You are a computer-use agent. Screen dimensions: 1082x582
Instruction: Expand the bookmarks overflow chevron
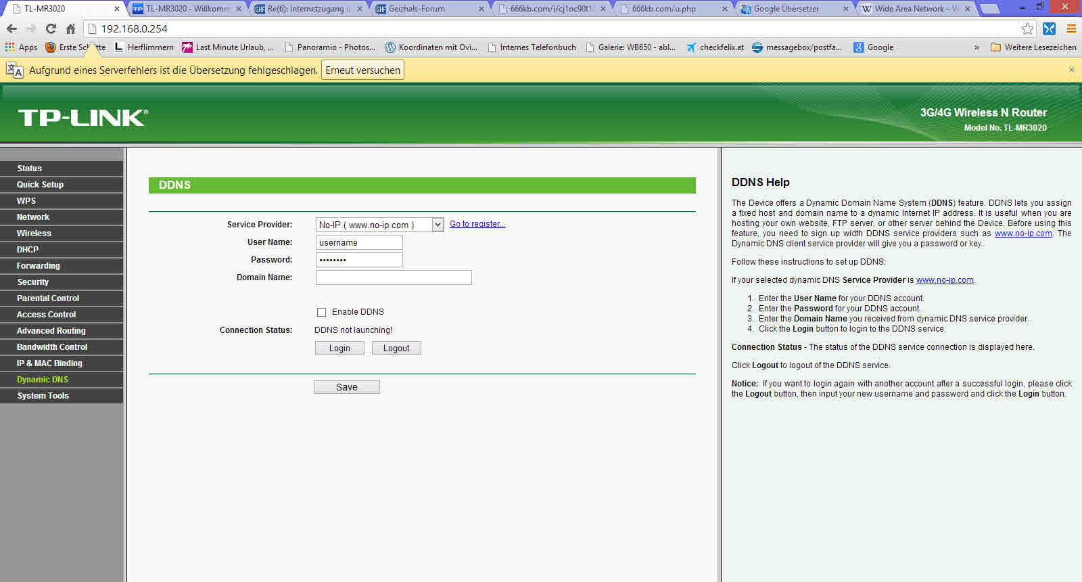977,47
